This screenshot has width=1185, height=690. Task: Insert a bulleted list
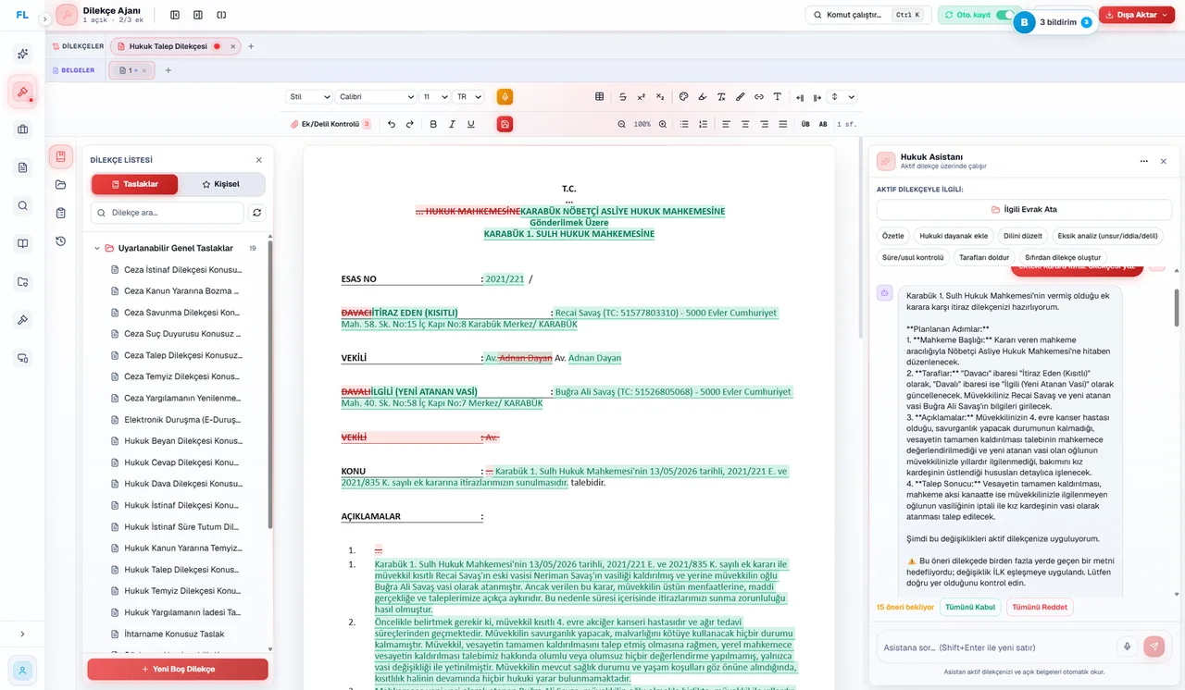[x=686, y=124]
